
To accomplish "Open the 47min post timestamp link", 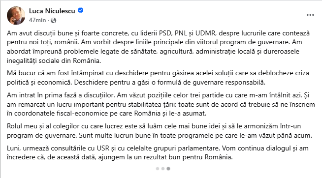I will (x=37, y=20).
